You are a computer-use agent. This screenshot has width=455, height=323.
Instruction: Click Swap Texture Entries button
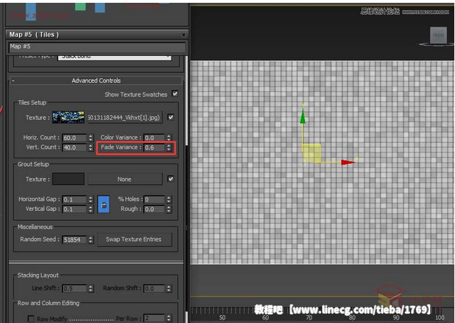click(x=134, y=240)
